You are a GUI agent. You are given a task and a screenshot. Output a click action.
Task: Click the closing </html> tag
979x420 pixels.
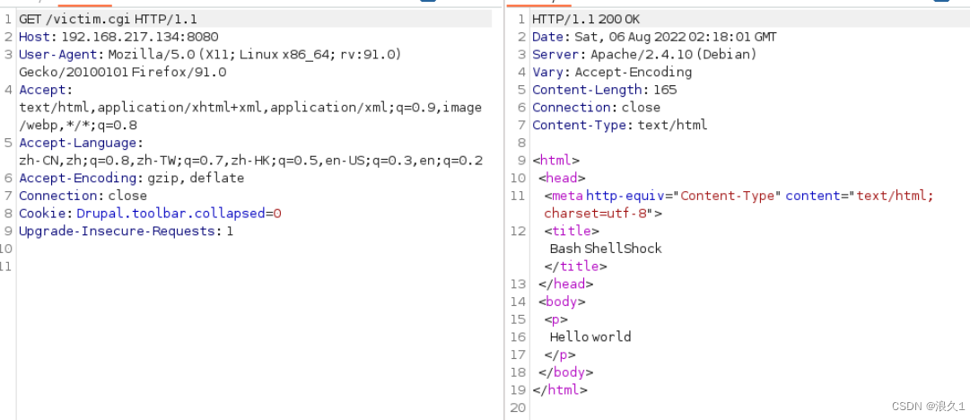(560, 390)
